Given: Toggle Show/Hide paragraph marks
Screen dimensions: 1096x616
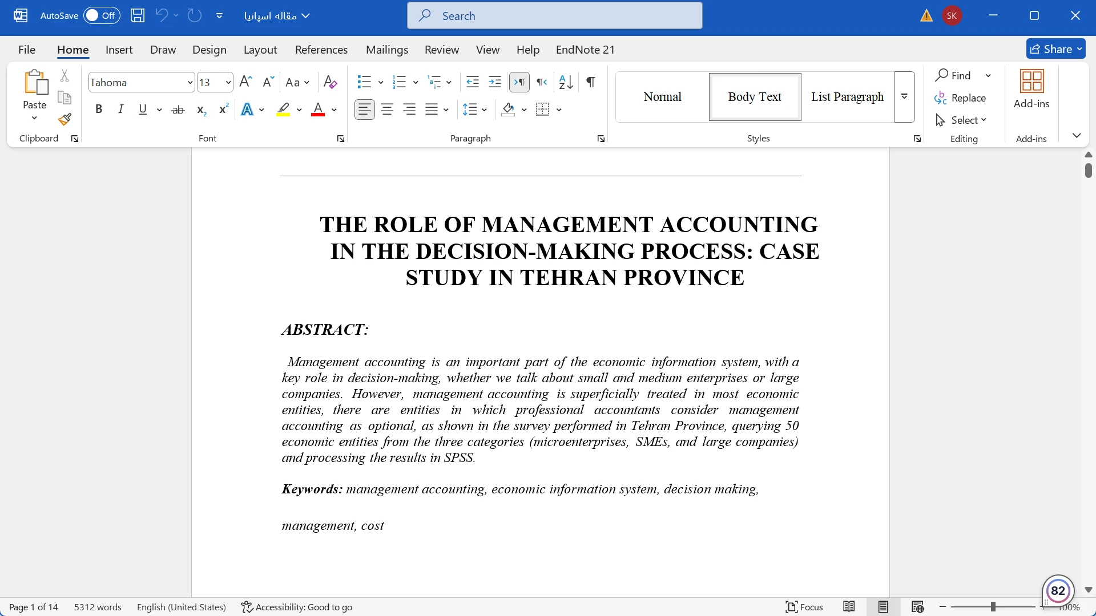Looking at the screenshot, I should pyautogui.click(x=591, y=82).
